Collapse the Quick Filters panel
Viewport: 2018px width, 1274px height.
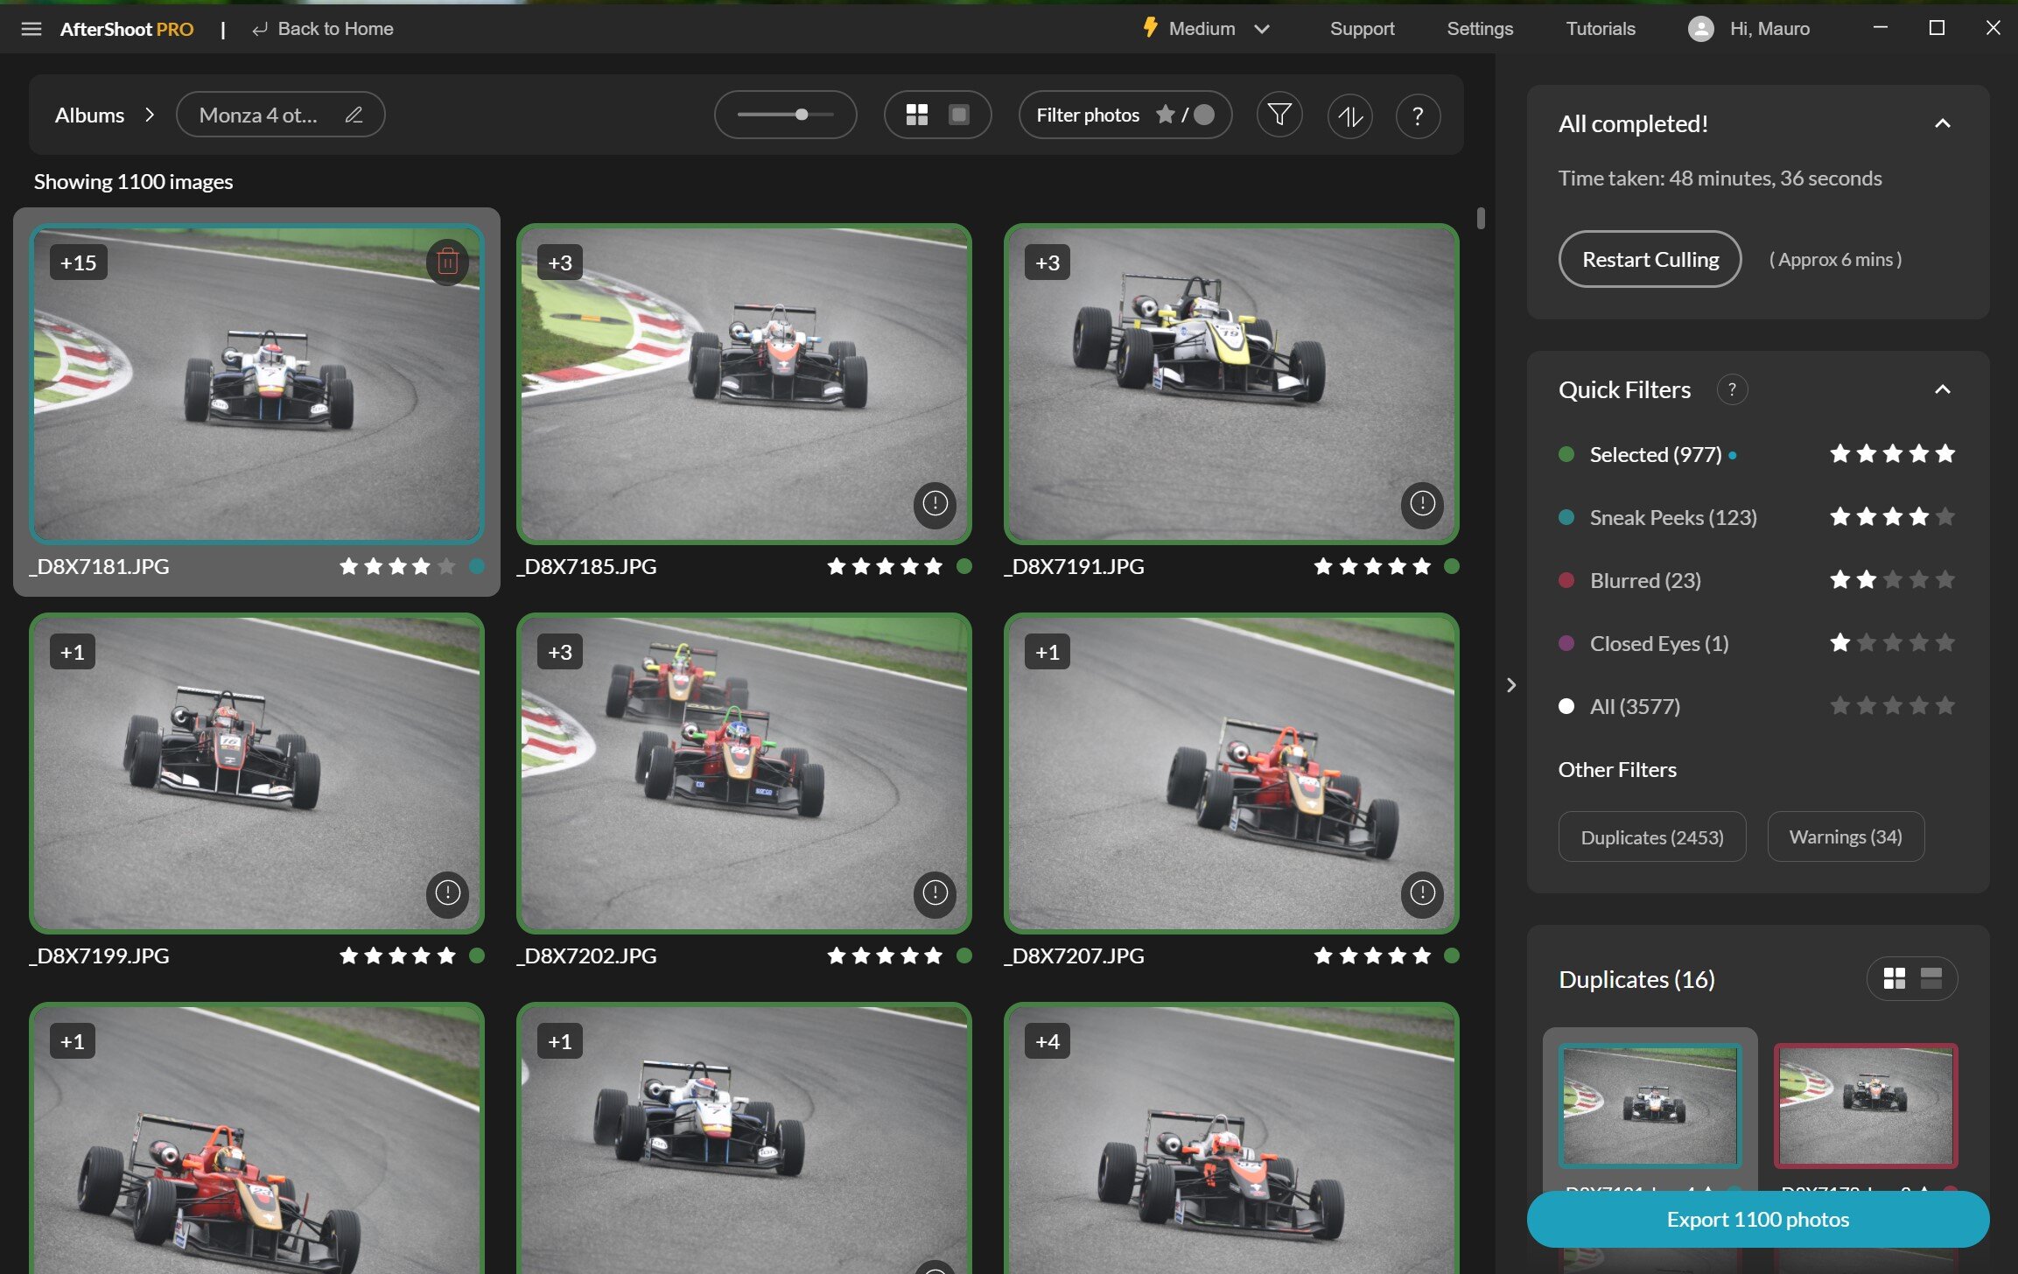[x=1942, y=389]
